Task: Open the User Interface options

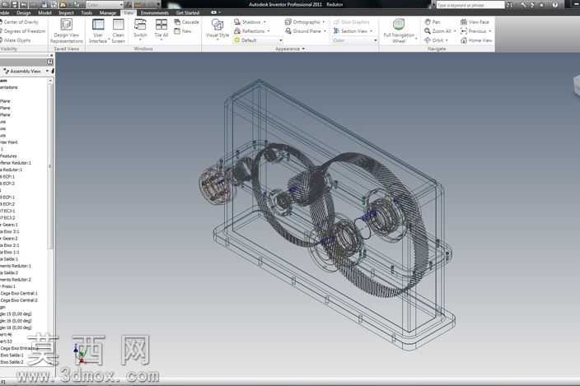Action: (x=98, y=31)
